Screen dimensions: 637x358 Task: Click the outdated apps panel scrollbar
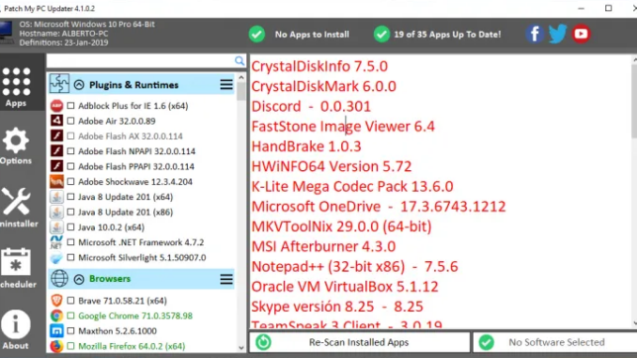[634, 101]
